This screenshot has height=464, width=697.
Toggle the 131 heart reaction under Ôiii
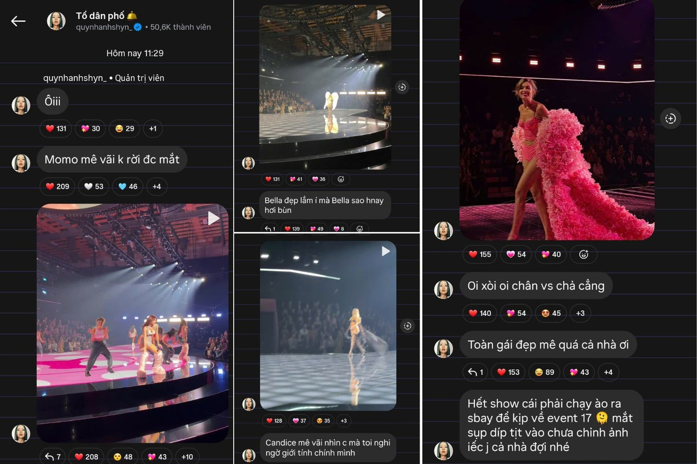tap(56, 129)
